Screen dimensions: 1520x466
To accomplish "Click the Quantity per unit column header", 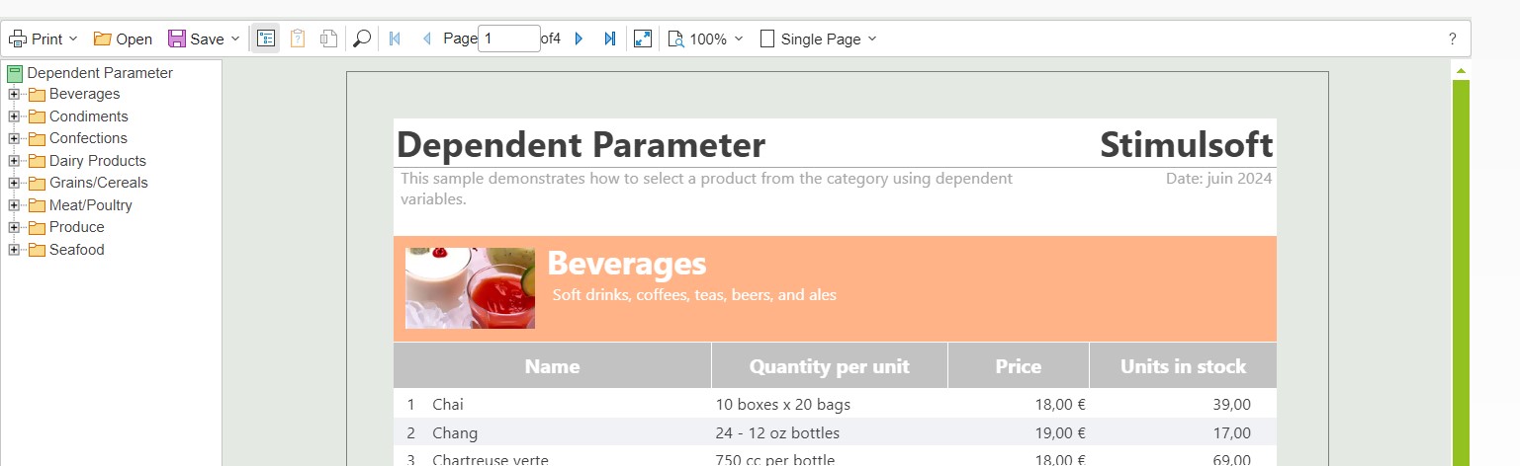I will tap(829, 366).
